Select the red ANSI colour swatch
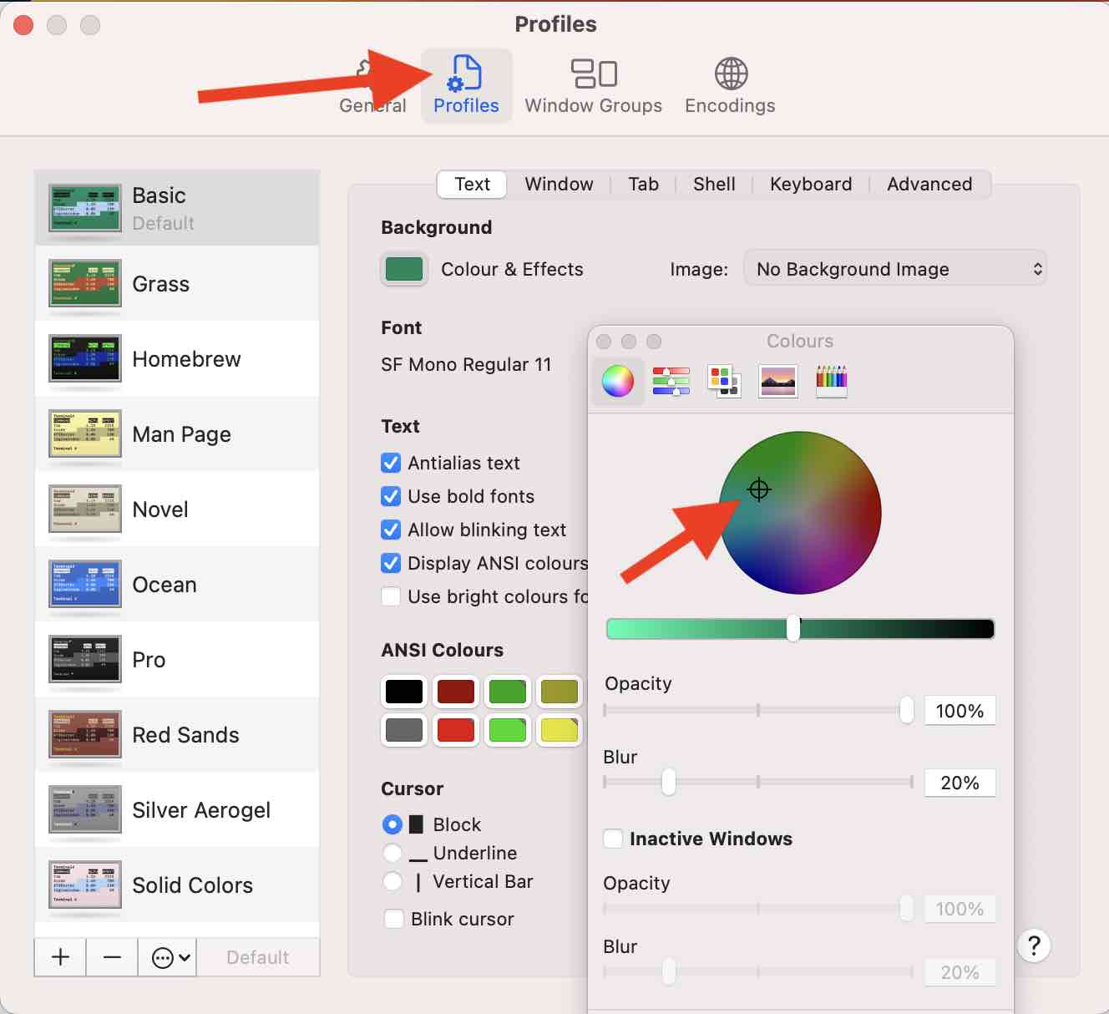The image size is (1109, 1014). click(455, 730)
